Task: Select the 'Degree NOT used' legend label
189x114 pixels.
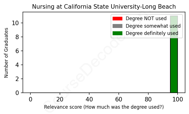Action: (x=146, y=19)
